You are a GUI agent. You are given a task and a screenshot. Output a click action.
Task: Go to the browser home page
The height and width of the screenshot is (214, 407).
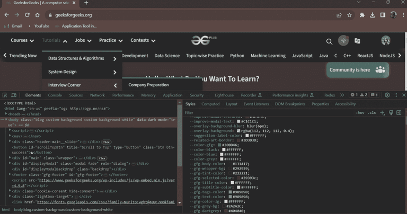38,15
